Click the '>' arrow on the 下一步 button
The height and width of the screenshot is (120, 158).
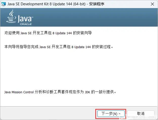click(x=119, y=114)
